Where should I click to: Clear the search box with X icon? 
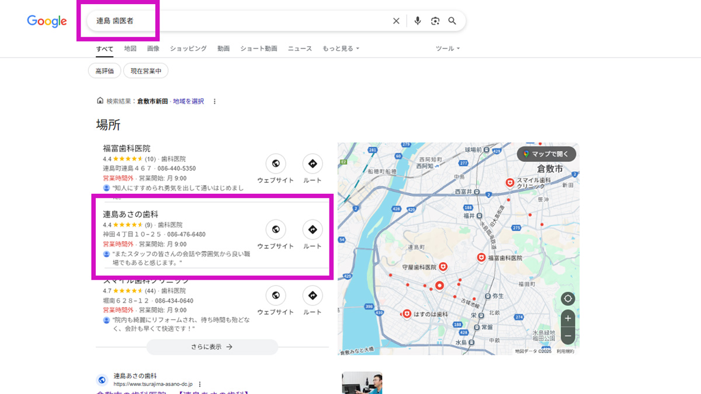tap(396, 21)
